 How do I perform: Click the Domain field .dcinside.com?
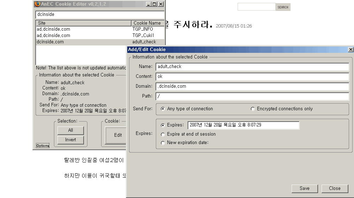click(252, 86)
